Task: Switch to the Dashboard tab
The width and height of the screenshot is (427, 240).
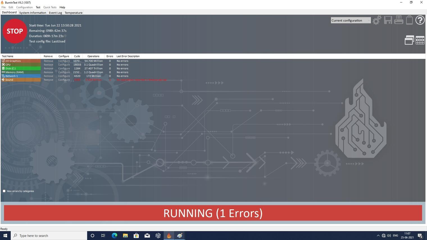Action: [9, 12]
